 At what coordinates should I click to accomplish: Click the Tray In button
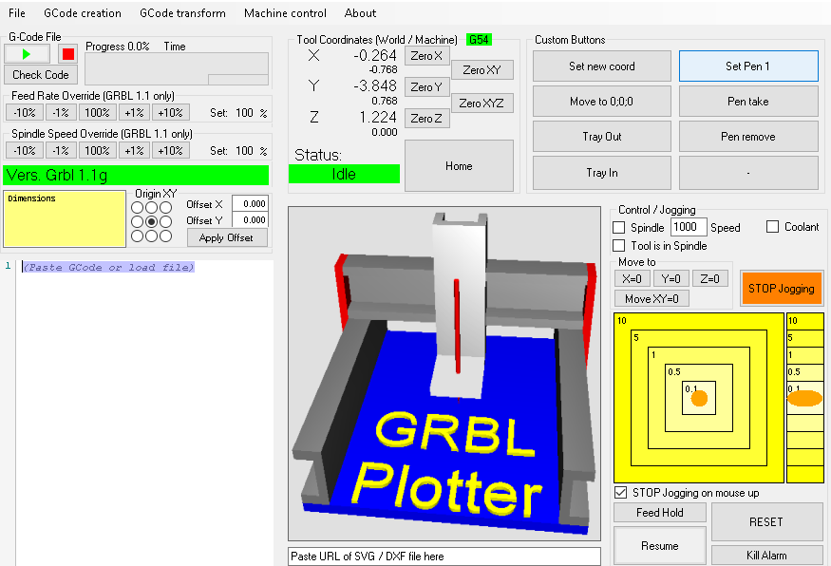point(602,173)
